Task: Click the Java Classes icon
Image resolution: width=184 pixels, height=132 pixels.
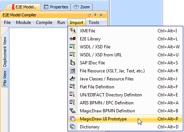Action: 73,79
